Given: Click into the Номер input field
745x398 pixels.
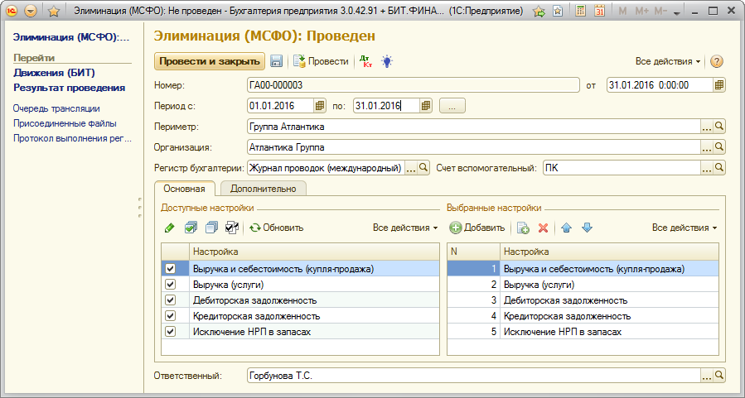Looking at the screenshot, I should 412,84.
